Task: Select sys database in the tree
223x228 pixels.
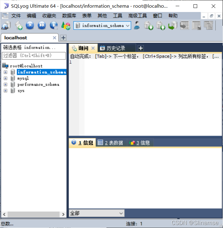Action: (x=21, y=91)
